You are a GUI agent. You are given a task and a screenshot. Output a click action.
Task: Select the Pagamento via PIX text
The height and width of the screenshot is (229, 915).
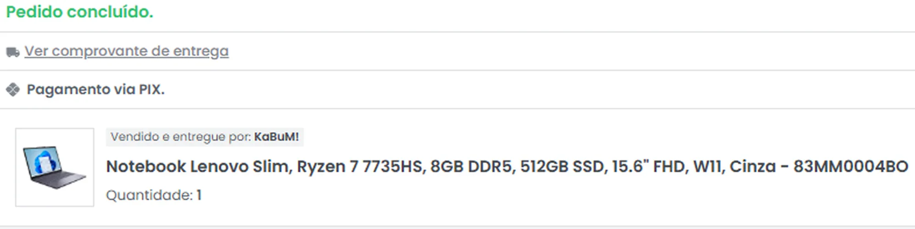click(95, 89)
